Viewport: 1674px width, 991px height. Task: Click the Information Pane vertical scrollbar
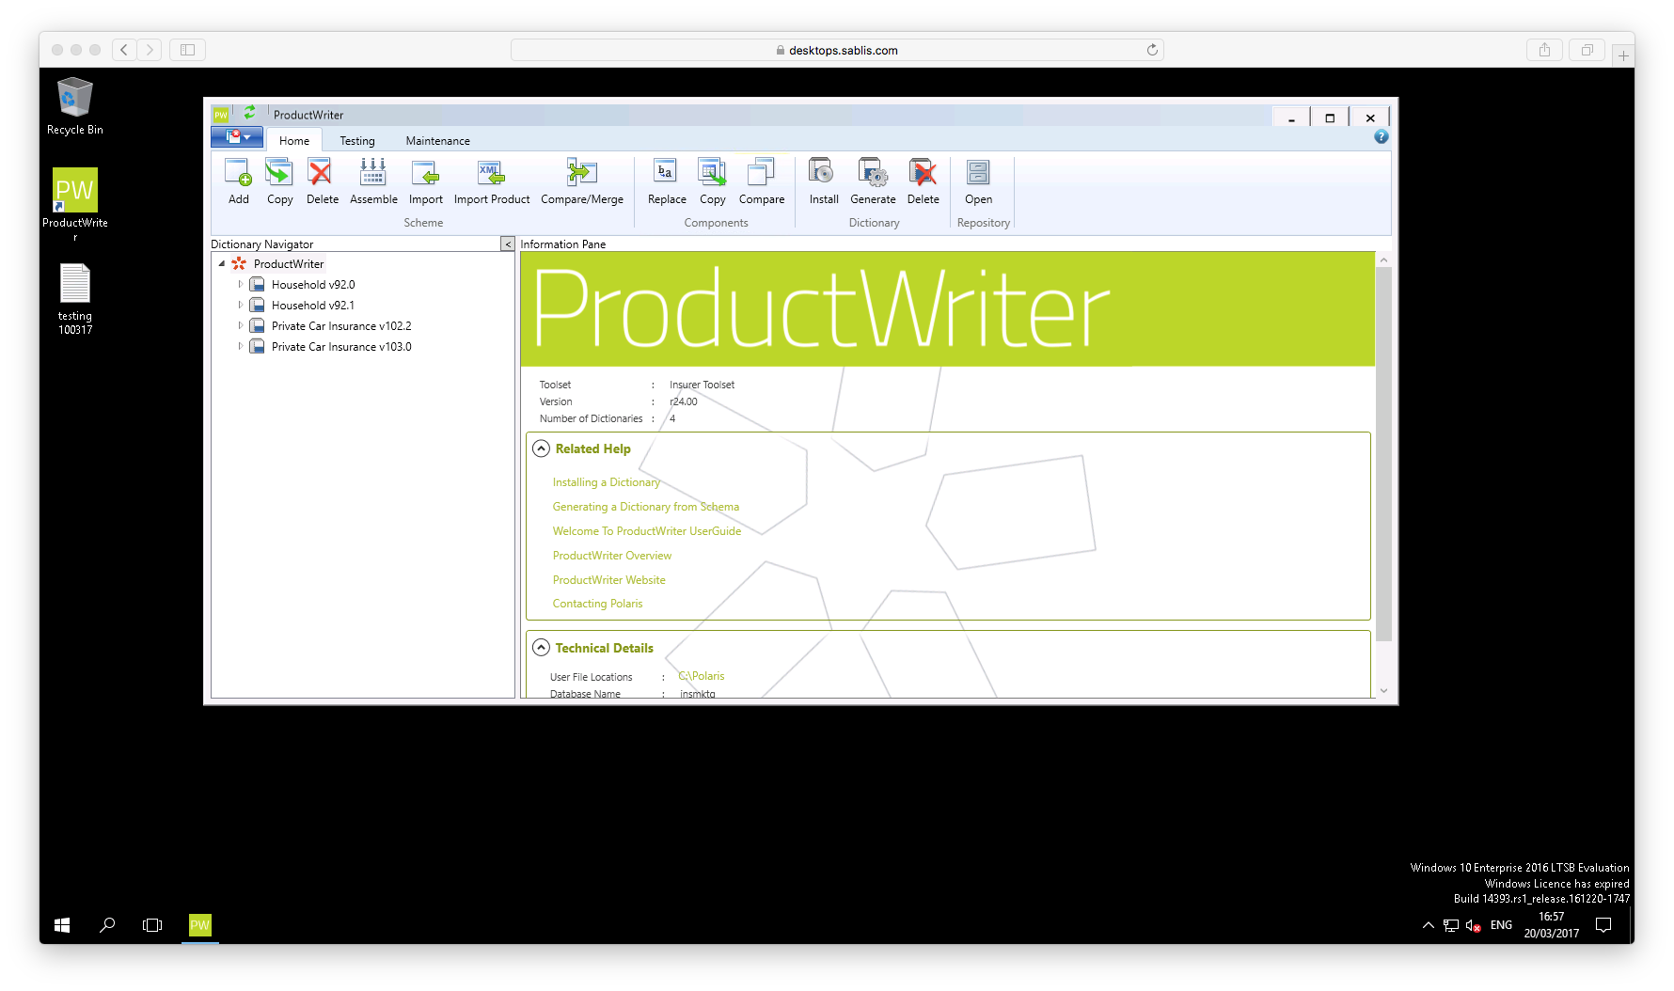coord(1383,451)
